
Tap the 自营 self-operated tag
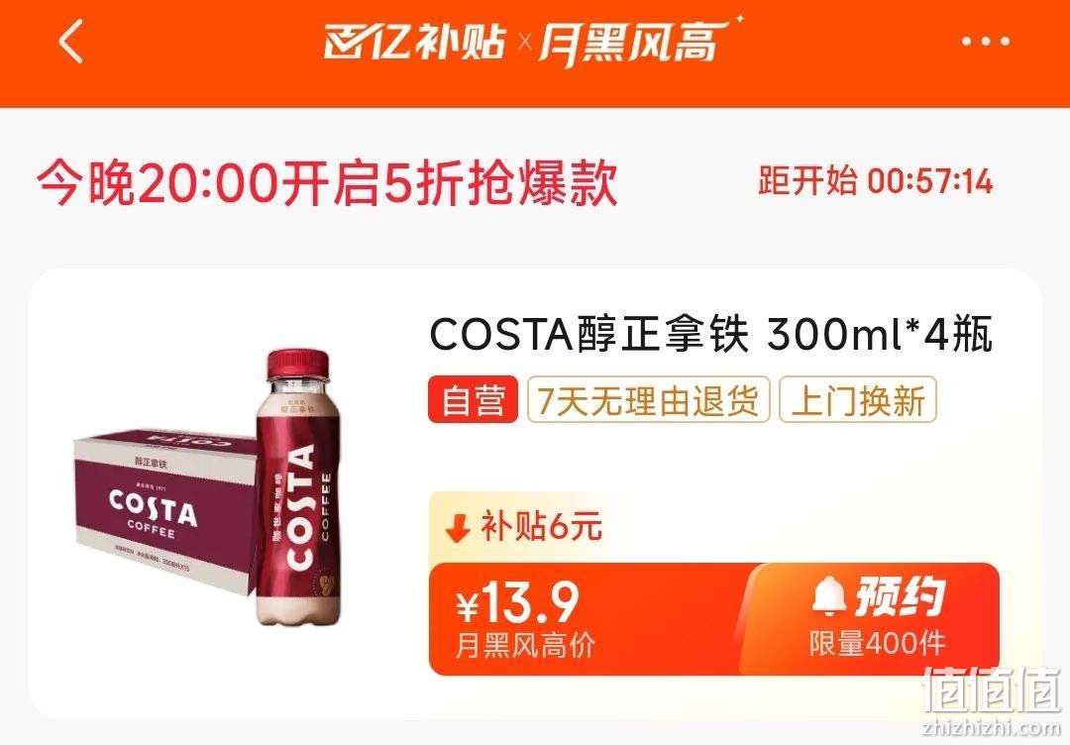pos(473,400)
